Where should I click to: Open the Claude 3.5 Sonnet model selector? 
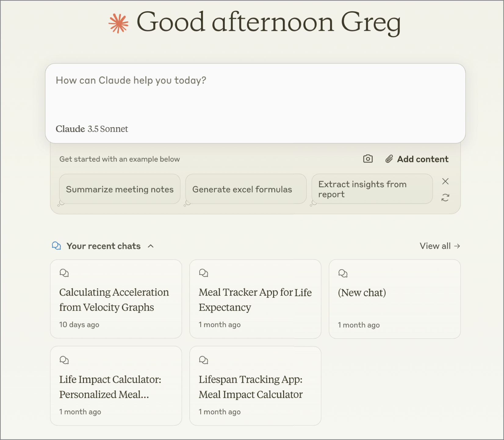92,129
